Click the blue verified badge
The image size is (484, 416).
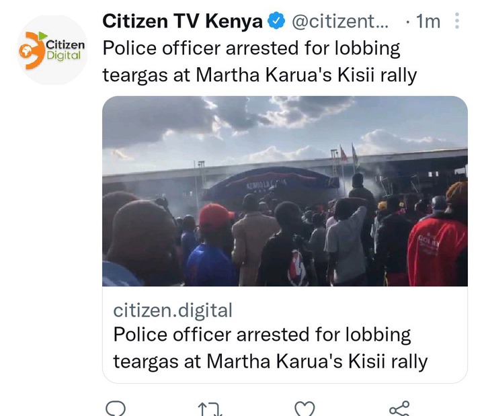coord(276,21)
